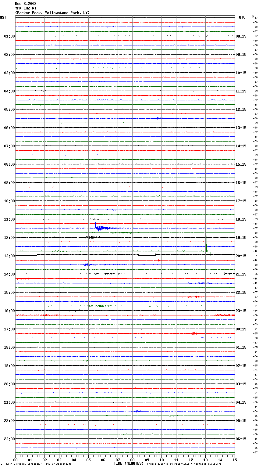Click the 'Traces clipped at plus/minus 5 vertical divisions' note
259x468 pixels.
(x=184, y=464)
